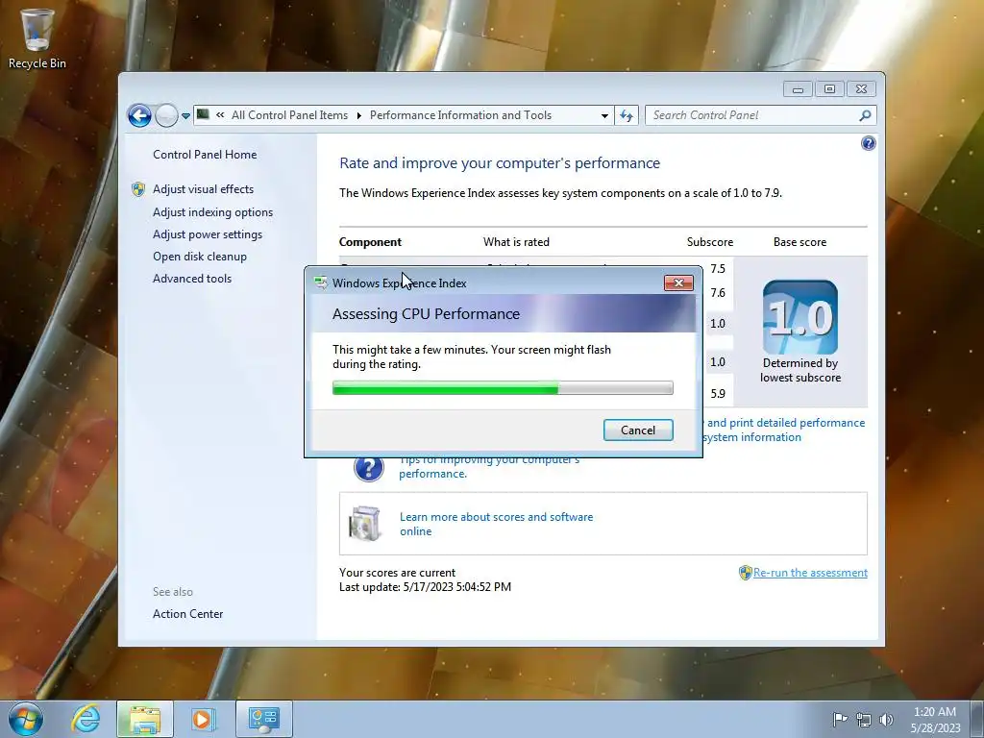Click the Subscore column header
Screen dimensions: 984x738
(x=710, y=242)
